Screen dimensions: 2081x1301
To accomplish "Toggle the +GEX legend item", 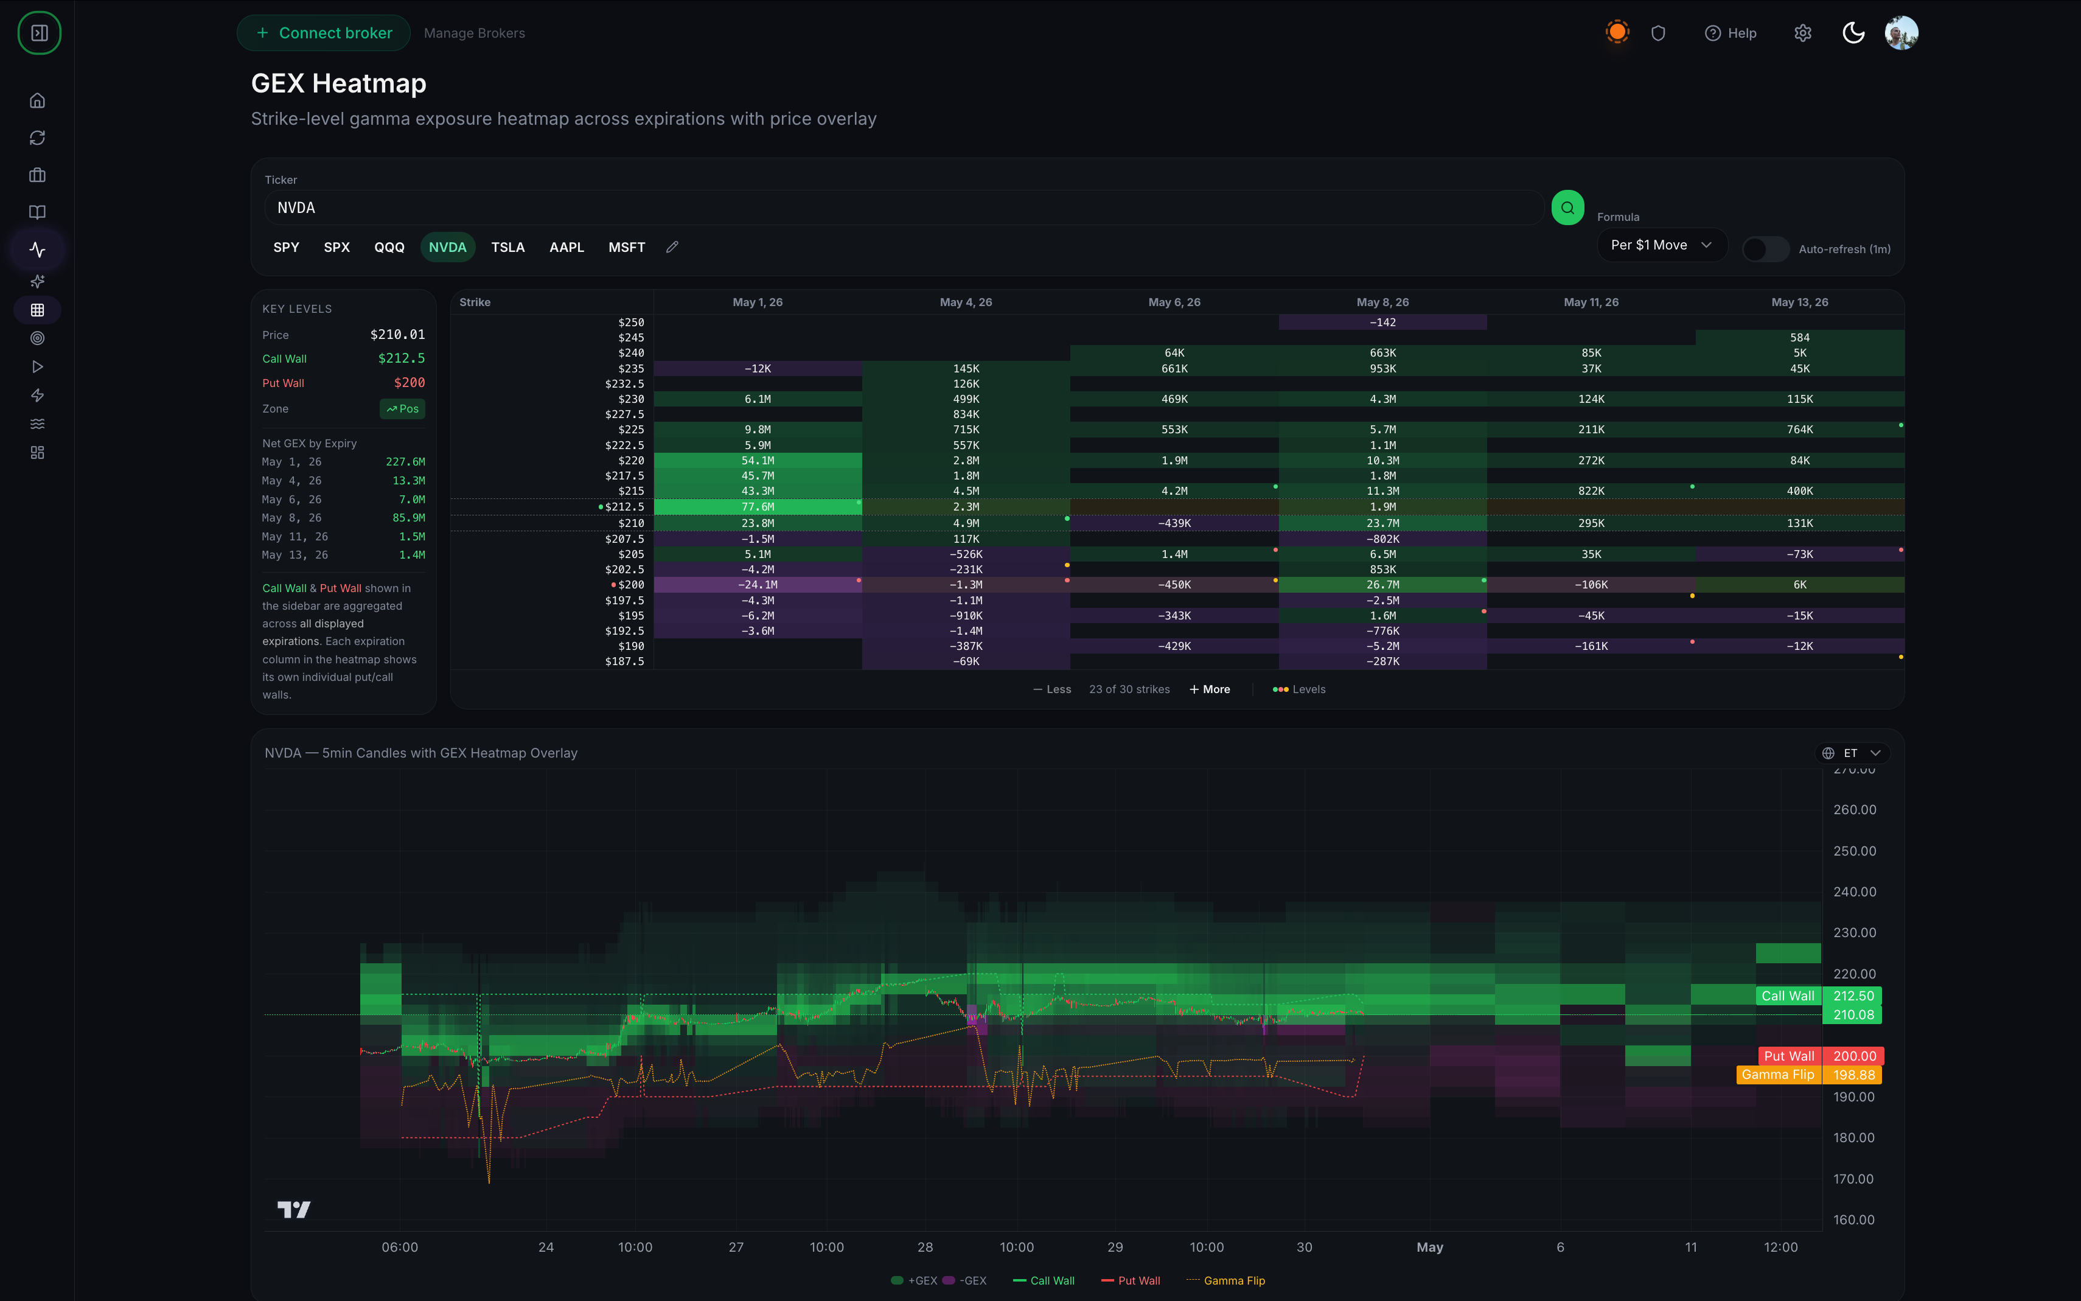I will tap(913, 1280).
